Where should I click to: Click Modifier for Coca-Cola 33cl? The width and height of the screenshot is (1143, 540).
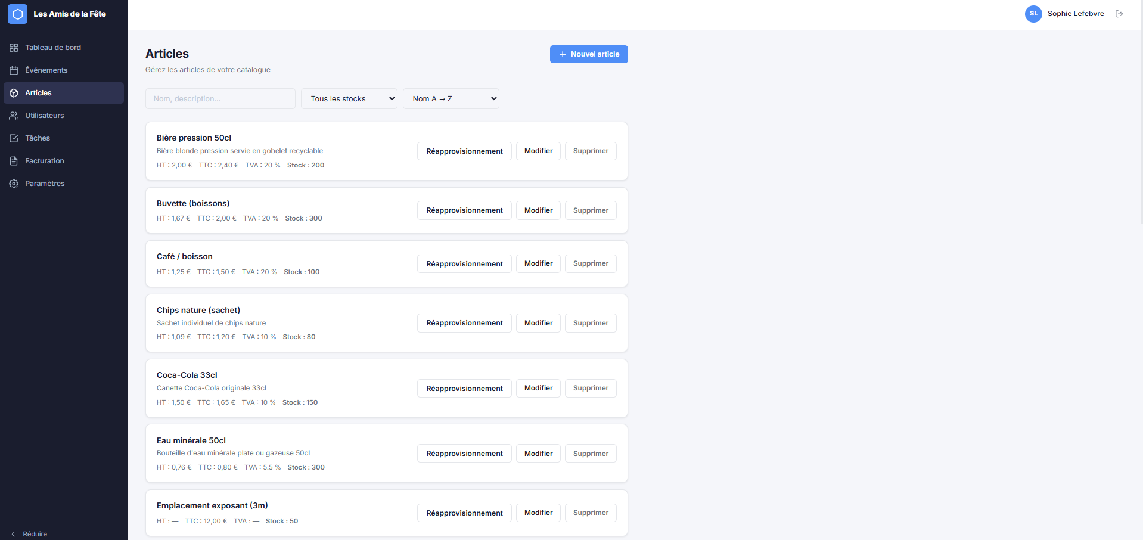[538, 388]
